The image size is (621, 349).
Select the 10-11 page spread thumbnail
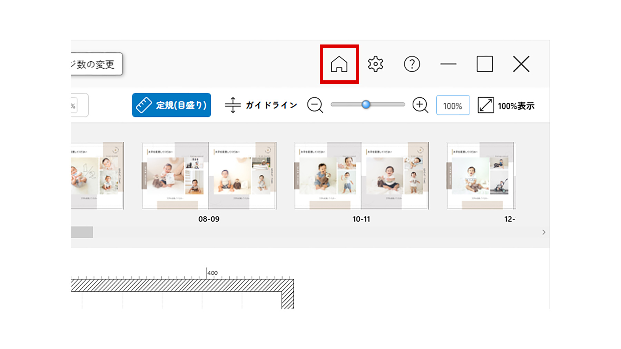tap(362, 176)
